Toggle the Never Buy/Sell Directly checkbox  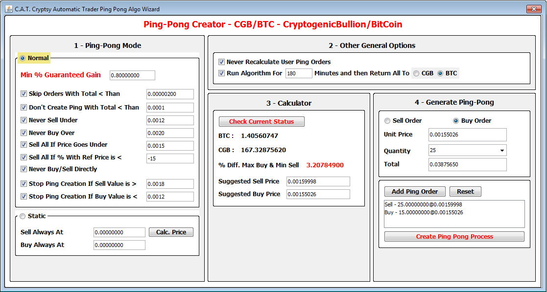click(24, 169)
